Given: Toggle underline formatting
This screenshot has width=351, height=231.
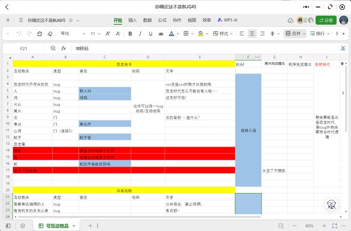Looking at the screenshot, I should [x=151, y=34].
